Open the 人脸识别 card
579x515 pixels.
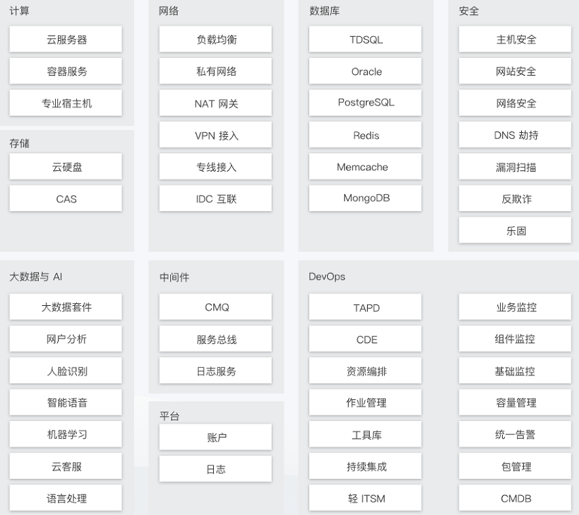(65, 371)
